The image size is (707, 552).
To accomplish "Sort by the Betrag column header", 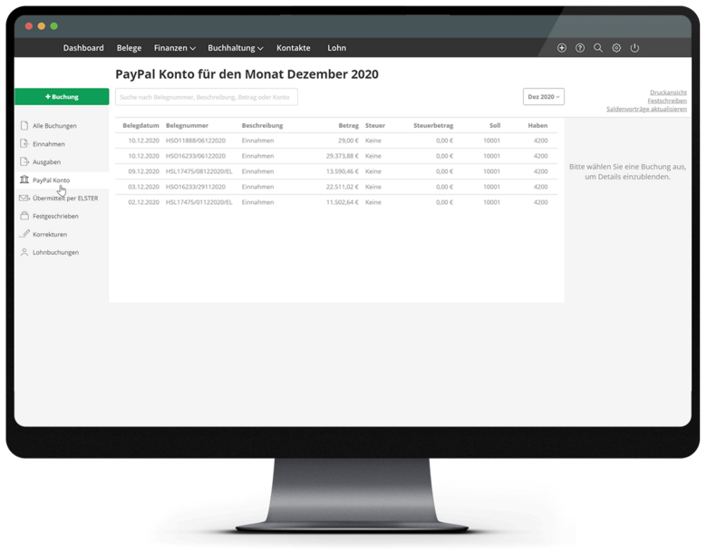I will [x=348, y=125].
